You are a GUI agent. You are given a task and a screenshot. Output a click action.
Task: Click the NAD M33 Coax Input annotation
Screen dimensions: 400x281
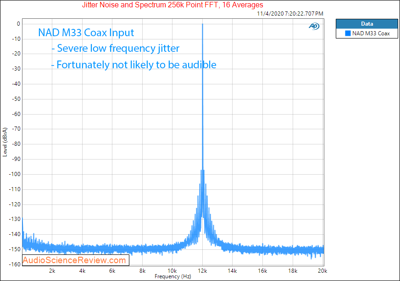pos(86,33)
